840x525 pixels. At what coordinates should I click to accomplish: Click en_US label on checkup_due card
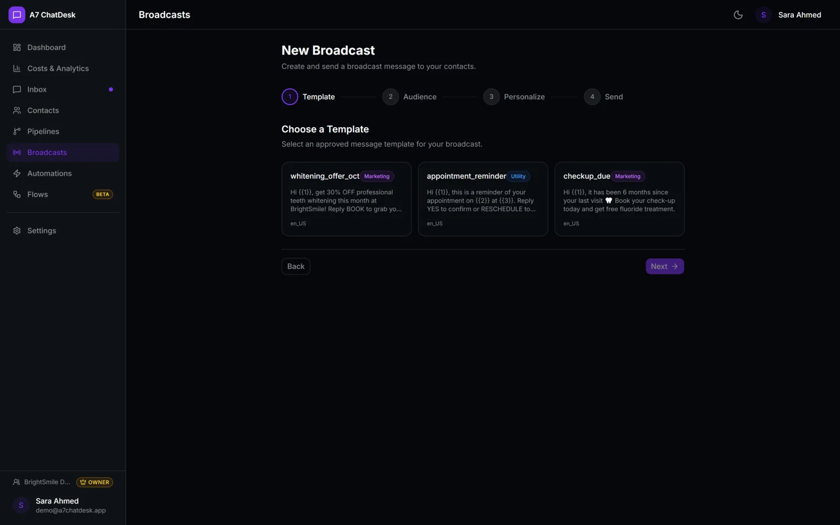pos(571,224)
